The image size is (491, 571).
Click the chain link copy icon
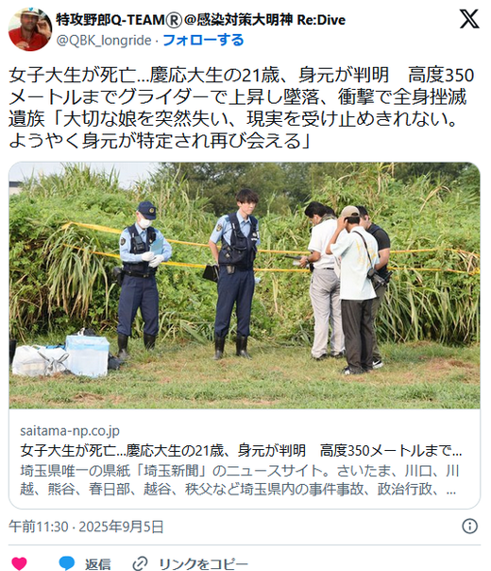[x=140, y=563]
